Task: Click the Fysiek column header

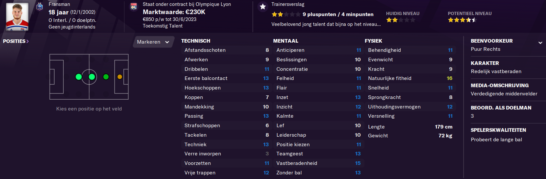Action: (x=373, y=41)
